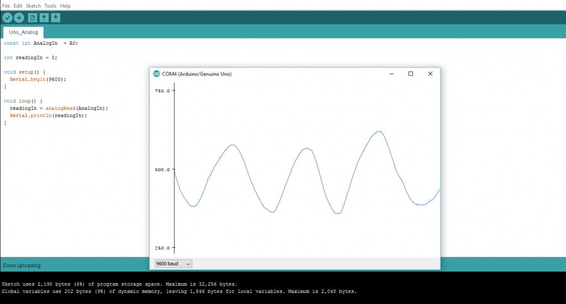566x304 pixels.
Task: Click the 500.0 label on the plot axis
Action: point(163,169)
